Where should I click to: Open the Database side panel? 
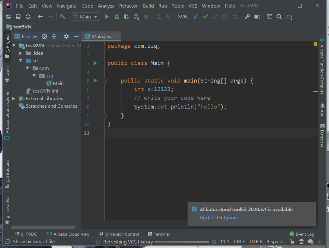click(322, 135)
